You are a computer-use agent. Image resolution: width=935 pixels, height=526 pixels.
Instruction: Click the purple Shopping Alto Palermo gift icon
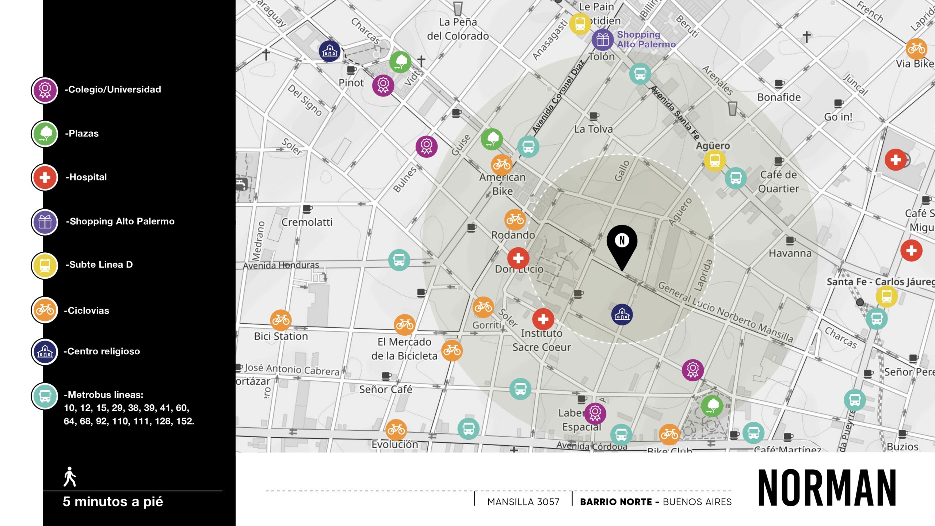coord(602,39)
